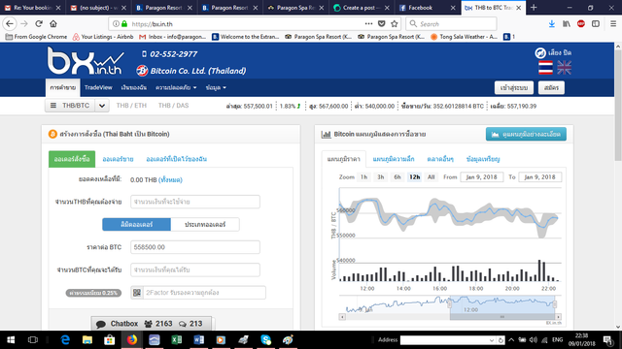Open a new browser tab with plus
Image resolution: width=622 pixels, height=349 pixels.
(x=534, y=8)
